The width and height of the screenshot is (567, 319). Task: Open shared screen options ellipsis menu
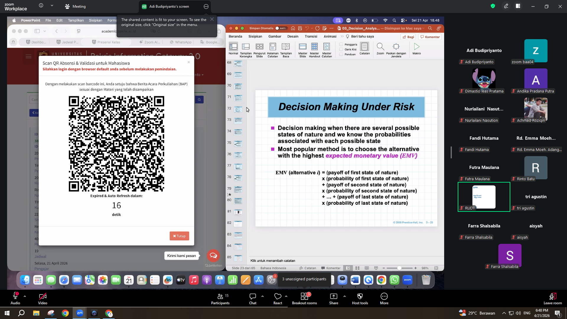point(206,6)
